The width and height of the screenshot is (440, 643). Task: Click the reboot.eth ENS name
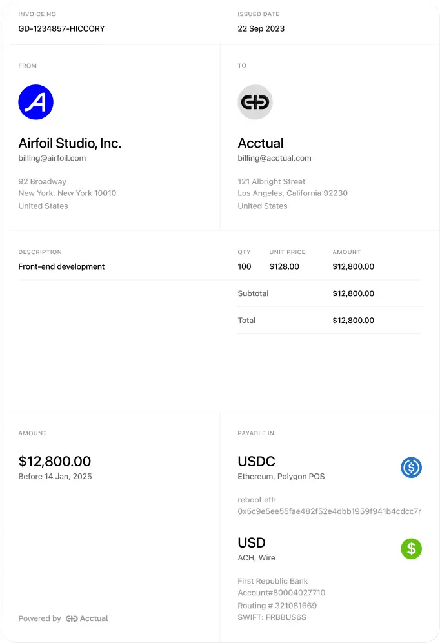click(257, 499)
